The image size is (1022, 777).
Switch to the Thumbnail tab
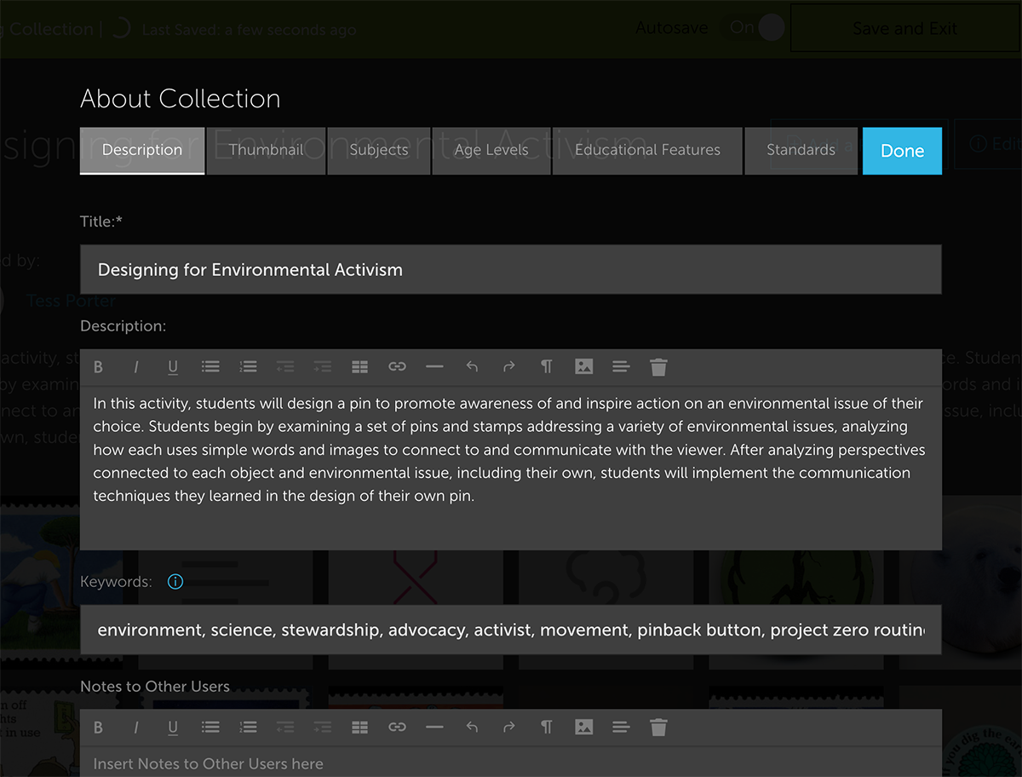click(266, 151)
